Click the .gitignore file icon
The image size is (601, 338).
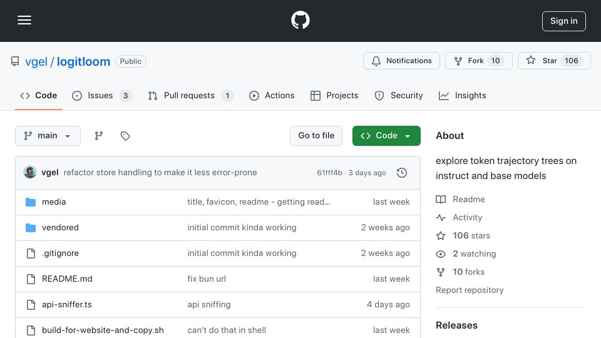pos(31,253)
